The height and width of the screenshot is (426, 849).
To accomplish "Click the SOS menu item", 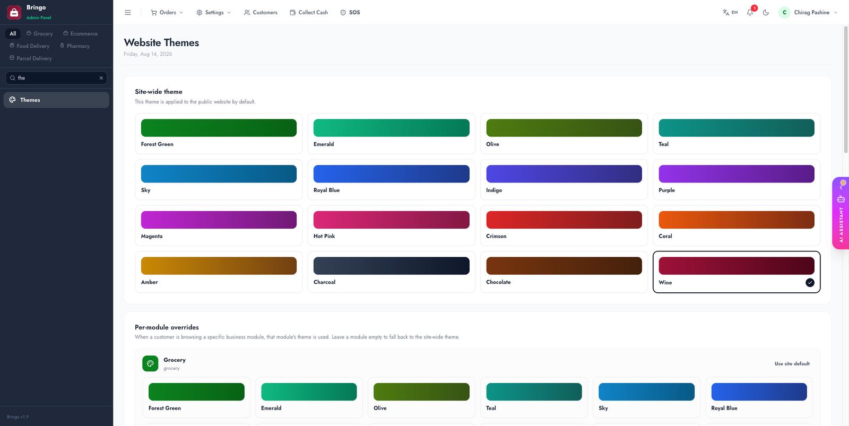I will point(350,12).
